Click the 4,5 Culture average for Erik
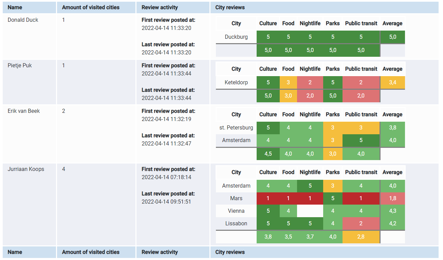443x260 pixels. pos(268,154)
